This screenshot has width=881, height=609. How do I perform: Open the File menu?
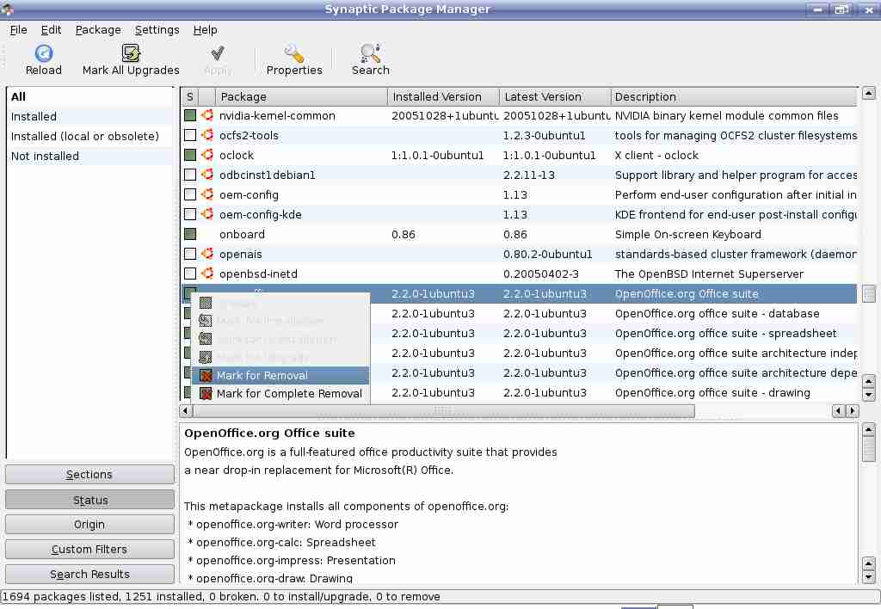18,30
